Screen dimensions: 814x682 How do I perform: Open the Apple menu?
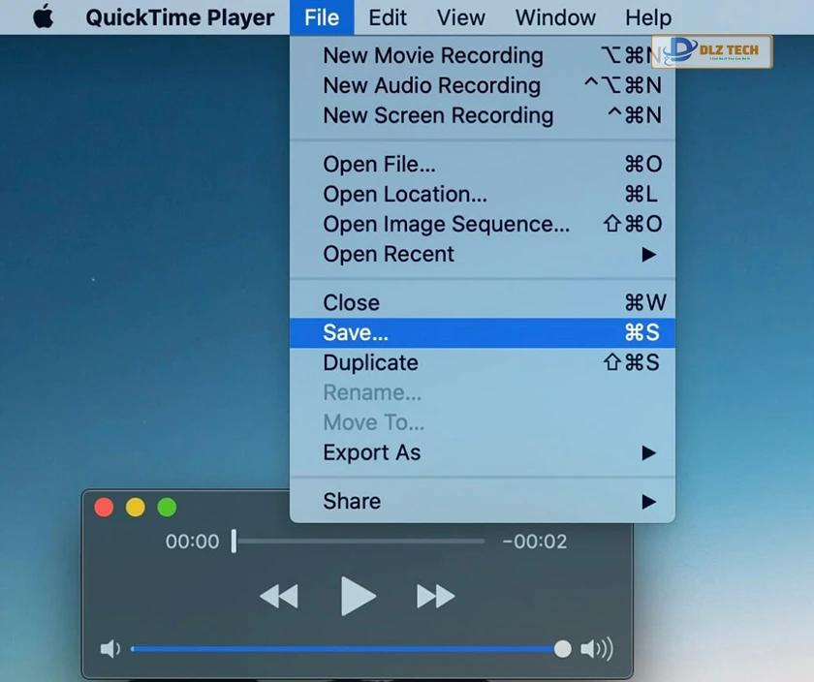click(43, 16)
